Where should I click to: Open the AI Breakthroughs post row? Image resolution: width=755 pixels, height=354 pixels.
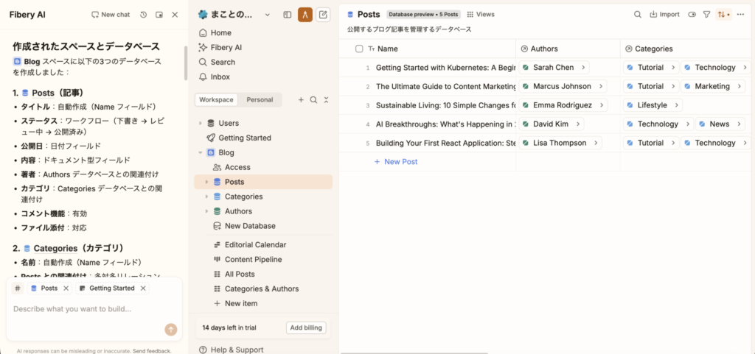445,124
